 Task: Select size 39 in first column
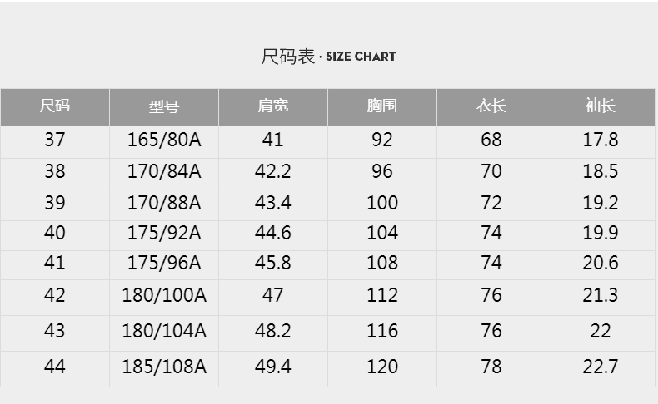55,203
